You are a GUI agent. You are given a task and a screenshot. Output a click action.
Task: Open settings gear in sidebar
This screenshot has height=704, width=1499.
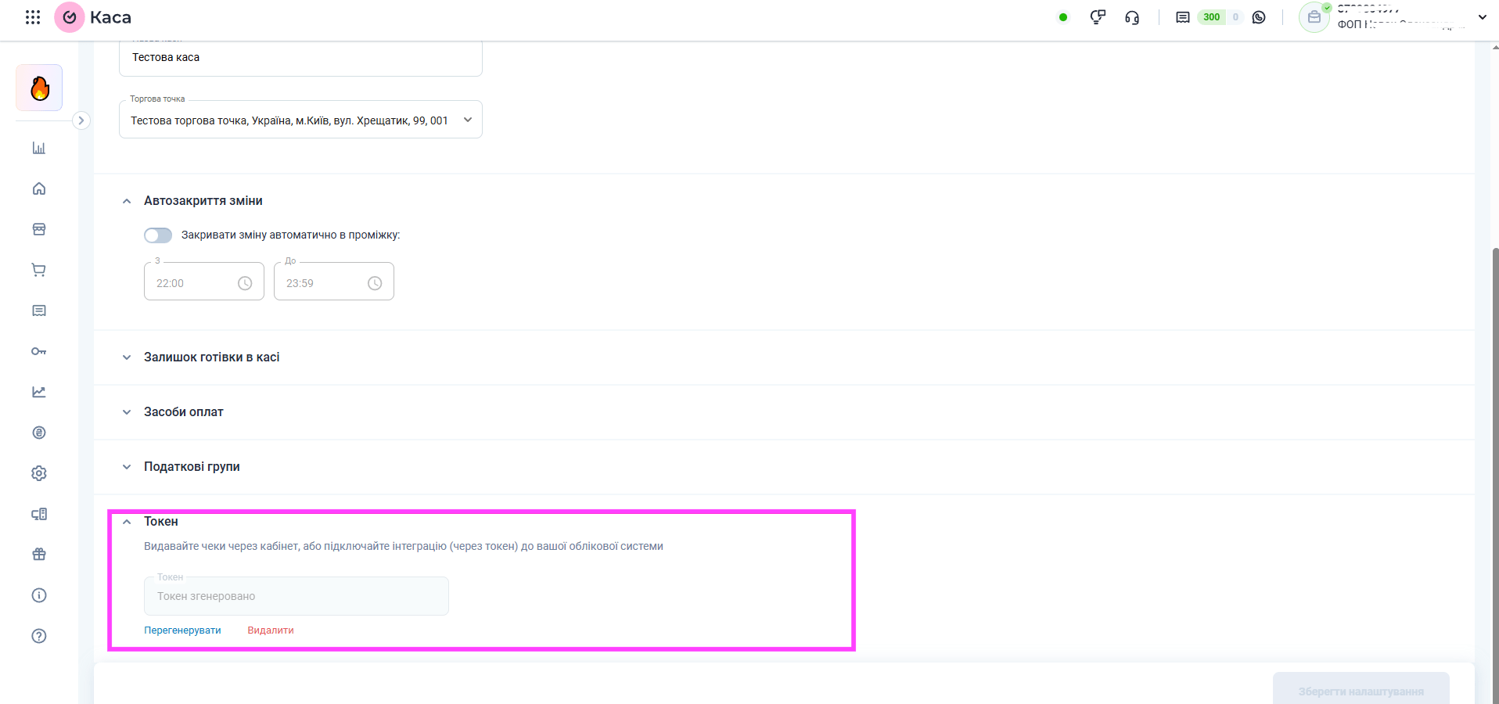pyautogui.click(x=39, y=473)
